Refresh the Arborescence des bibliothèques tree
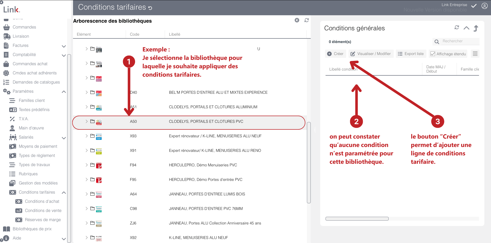 point(307,20)
